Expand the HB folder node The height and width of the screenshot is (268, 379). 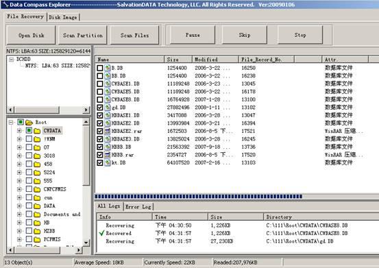(19, 223)
